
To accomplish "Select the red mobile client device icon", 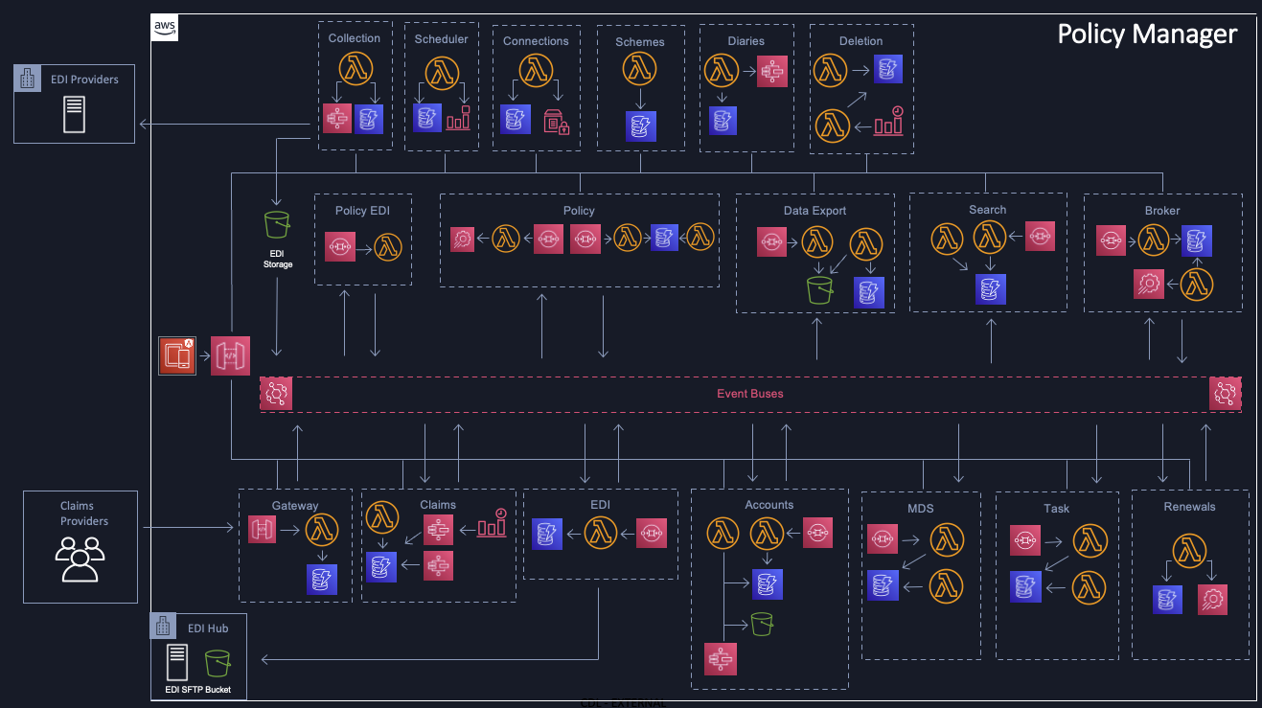I will point(177,355).
